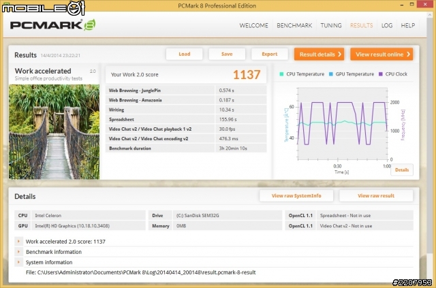Switch to the BENCHMARK tab

click(294, 26)
